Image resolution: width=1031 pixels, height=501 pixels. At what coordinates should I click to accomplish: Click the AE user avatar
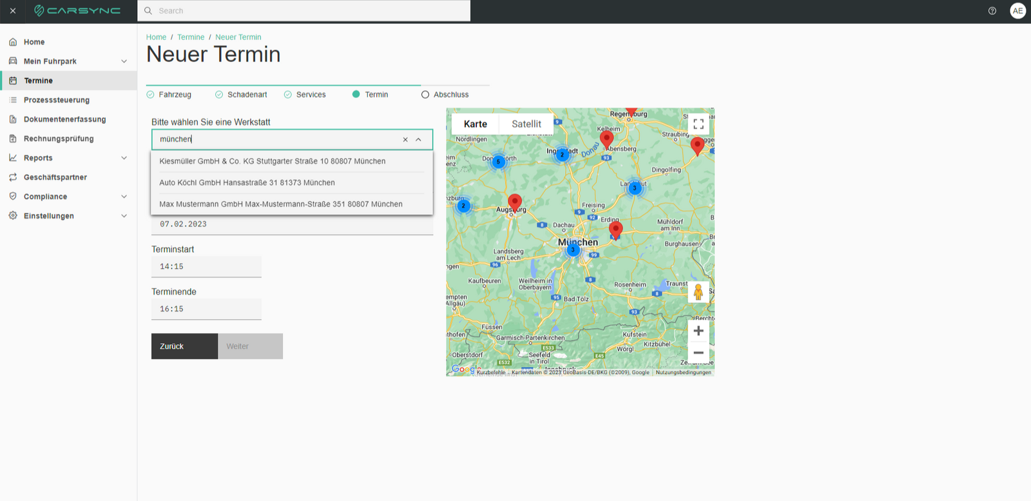coord(1017,11)
